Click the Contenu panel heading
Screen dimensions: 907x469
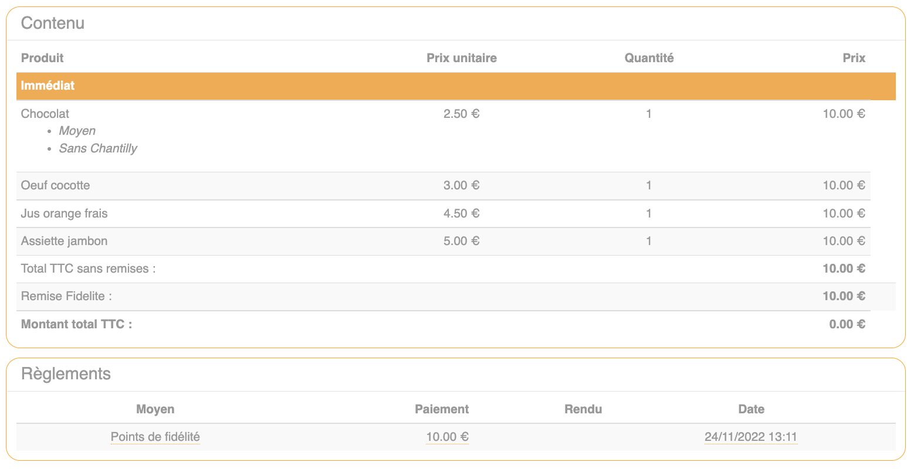coord(53,23)
